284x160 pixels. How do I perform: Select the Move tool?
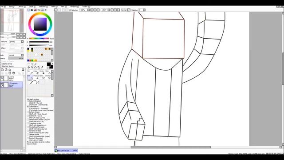[x=29, y=68]
